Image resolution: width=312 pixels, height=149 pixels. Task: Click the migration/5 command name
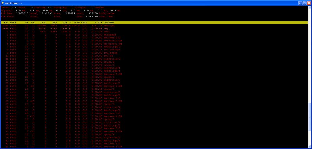(112, 123)
